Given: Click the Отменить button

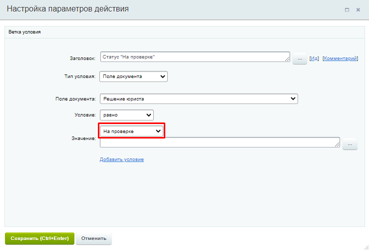Looking at the screenshot, I should [x=94, y=238].
